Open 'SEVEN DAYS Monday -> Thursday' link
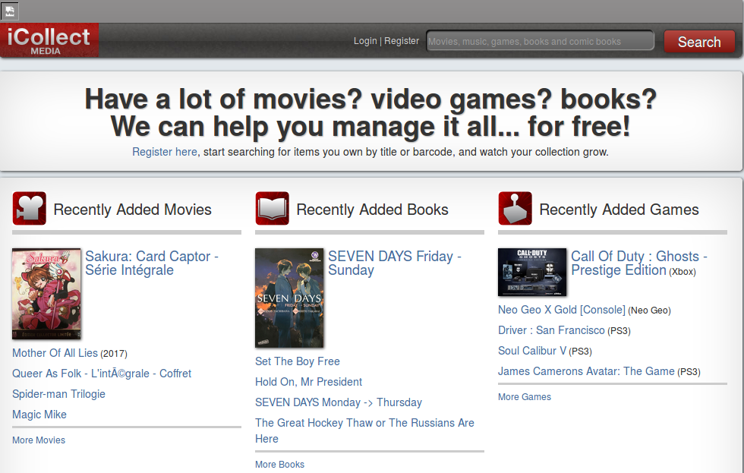This screenshot has height=473, width=744. pos(339,402)
